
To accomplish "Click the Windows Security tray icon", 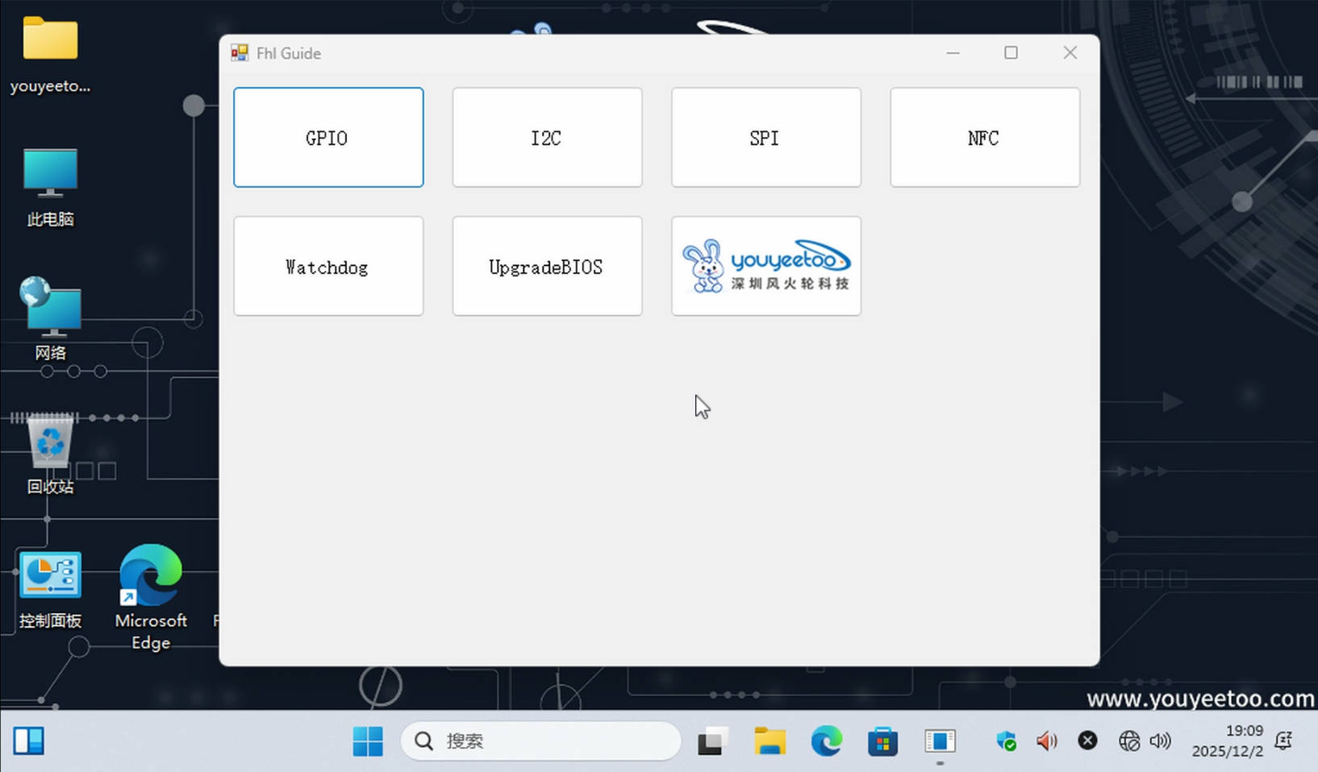I will point(1006,741).
